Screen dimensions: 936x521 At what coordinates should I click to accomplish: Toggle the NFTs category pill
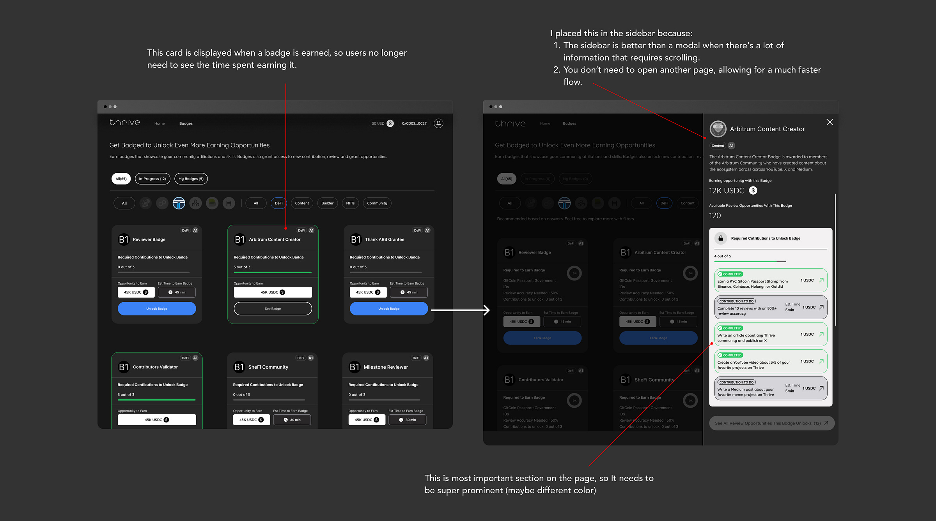(x=350, y=203)
